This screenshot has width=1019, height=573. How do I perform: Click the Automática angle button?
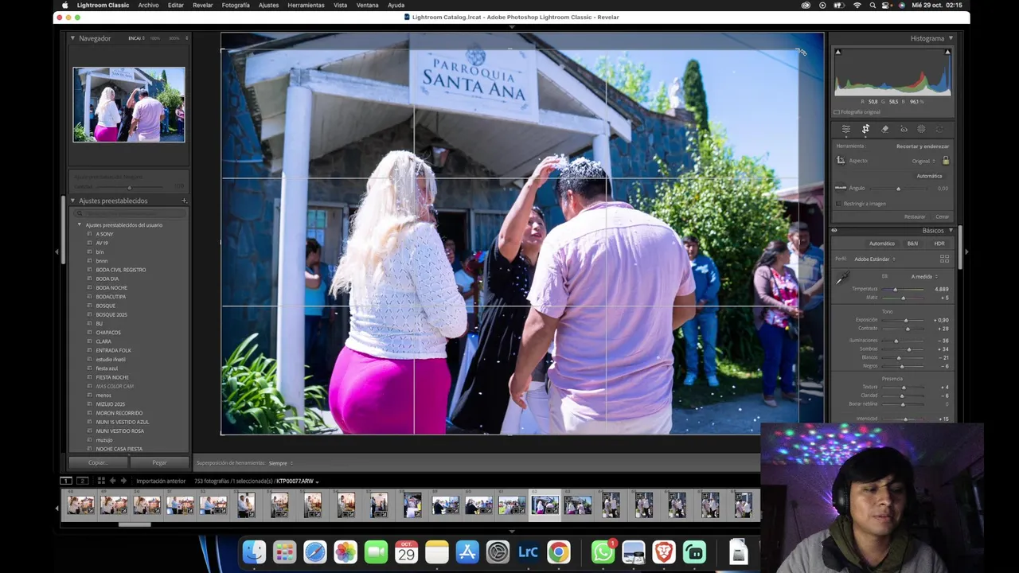(x=929, y=176)
